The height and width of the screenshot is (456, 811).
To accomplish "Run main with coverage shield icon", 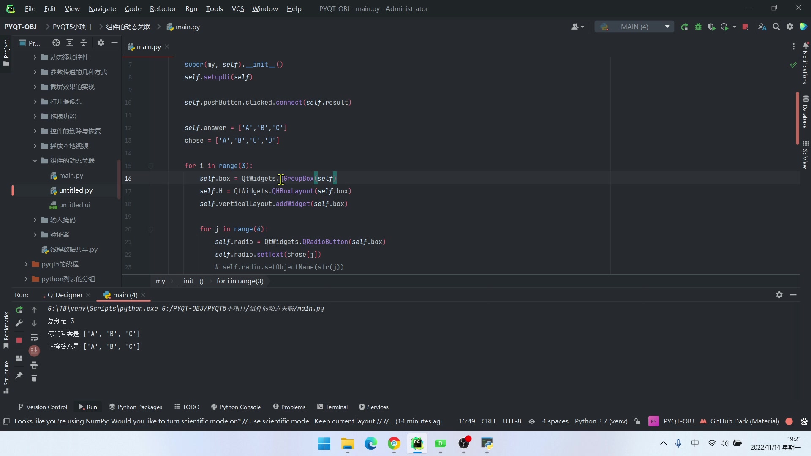I will click(711, 27).
